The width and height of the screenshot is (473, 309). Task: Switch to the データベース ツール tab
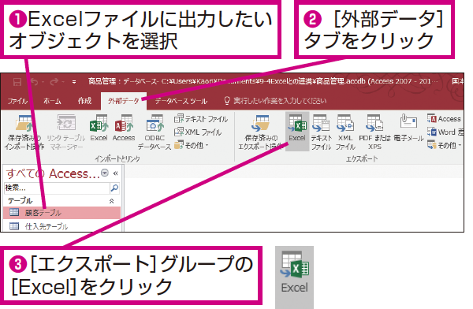coord(181,101)
